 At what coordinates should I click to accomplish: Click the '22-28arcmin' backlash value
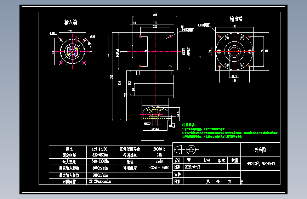100,181
